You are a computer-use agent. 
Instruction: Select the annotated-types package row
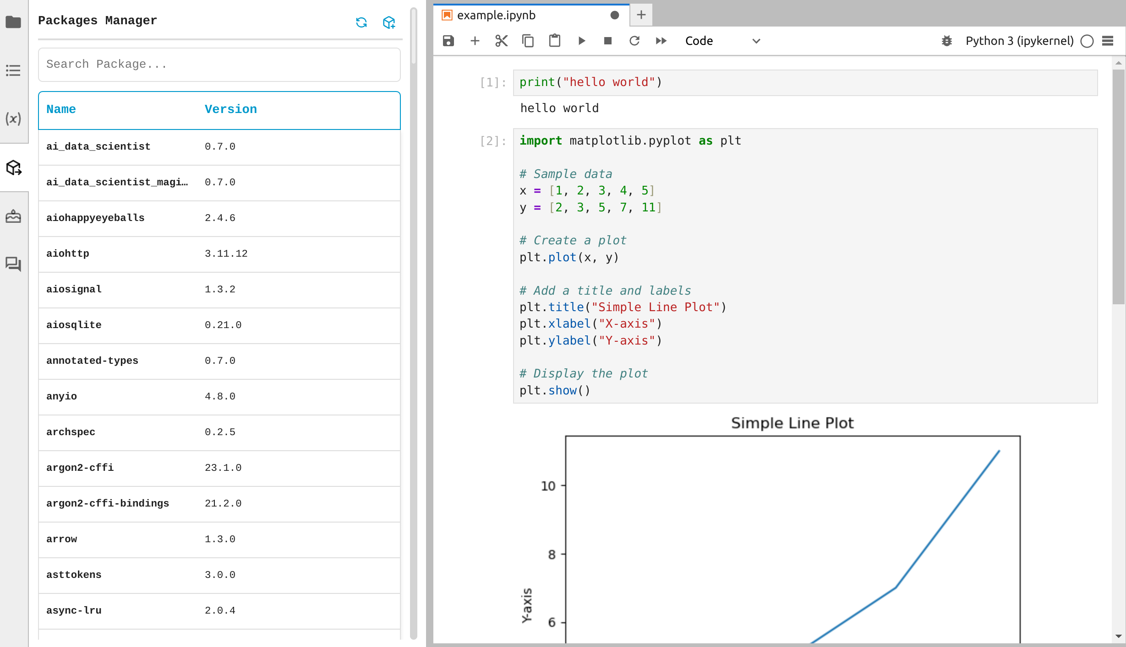pyautogui.click(x=219, y=361)
